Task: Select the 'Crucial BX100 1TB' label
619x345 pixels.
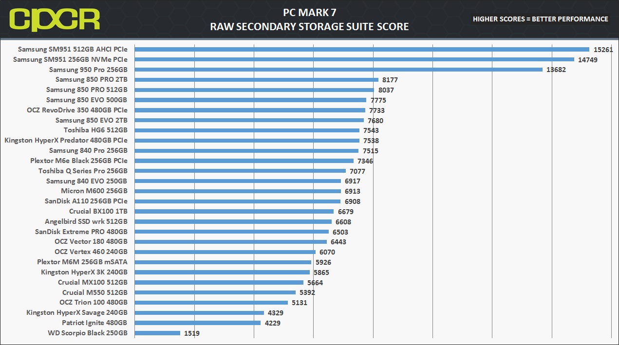Action: [x=98, y=211]
